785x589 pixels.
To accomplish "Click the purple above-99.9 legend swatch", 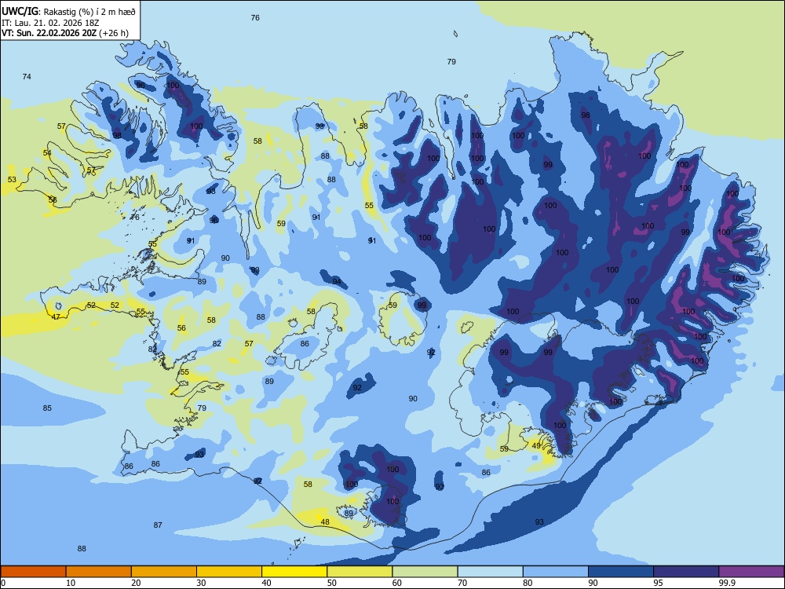I will pyautogui.click(x=751, y=572).
